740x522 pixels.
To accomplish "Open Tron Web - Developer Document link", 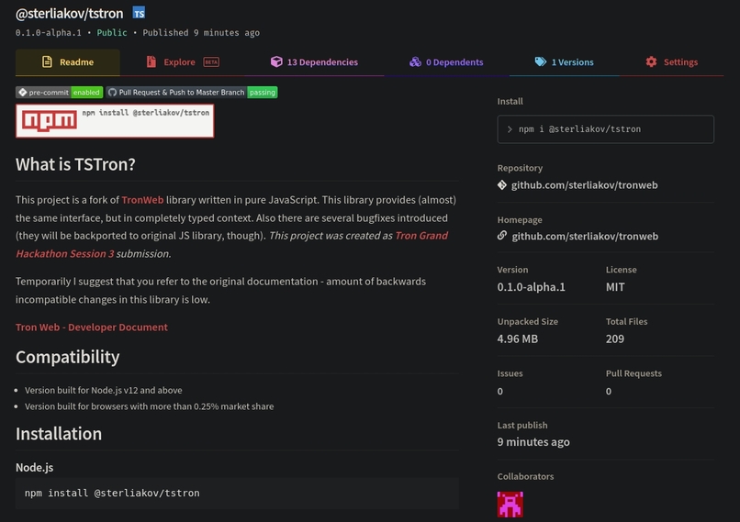I will pyautogui.click(x=92, y=328).
